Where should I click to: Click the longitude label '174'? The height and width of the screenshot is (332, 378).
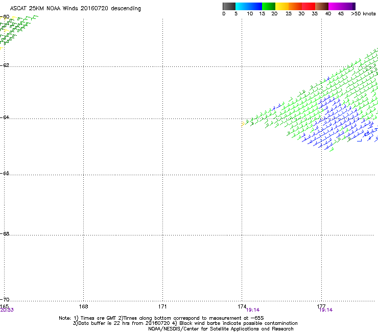pyautogui.click(x=242, y=306)
